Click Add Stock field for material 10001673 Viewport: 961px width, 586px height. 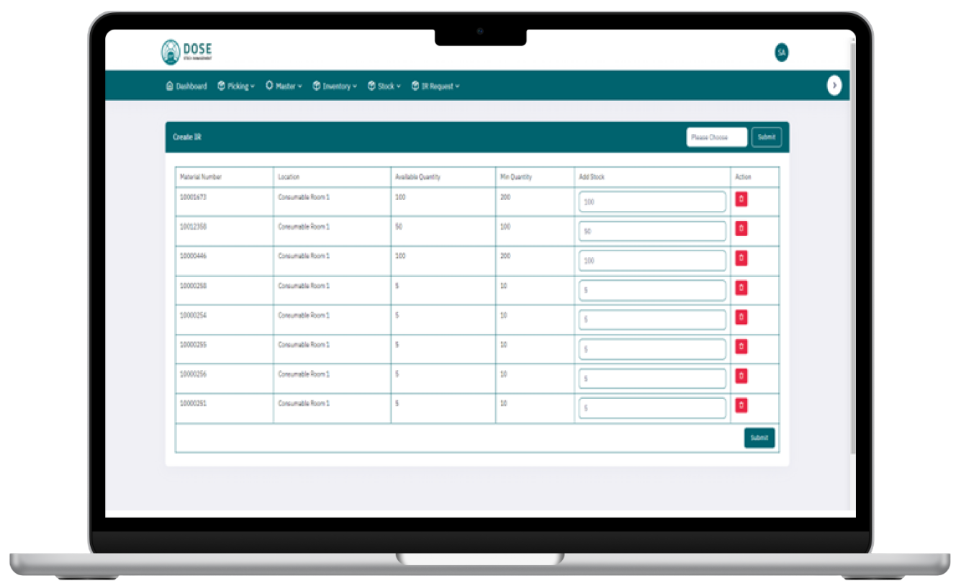point(652,202)
